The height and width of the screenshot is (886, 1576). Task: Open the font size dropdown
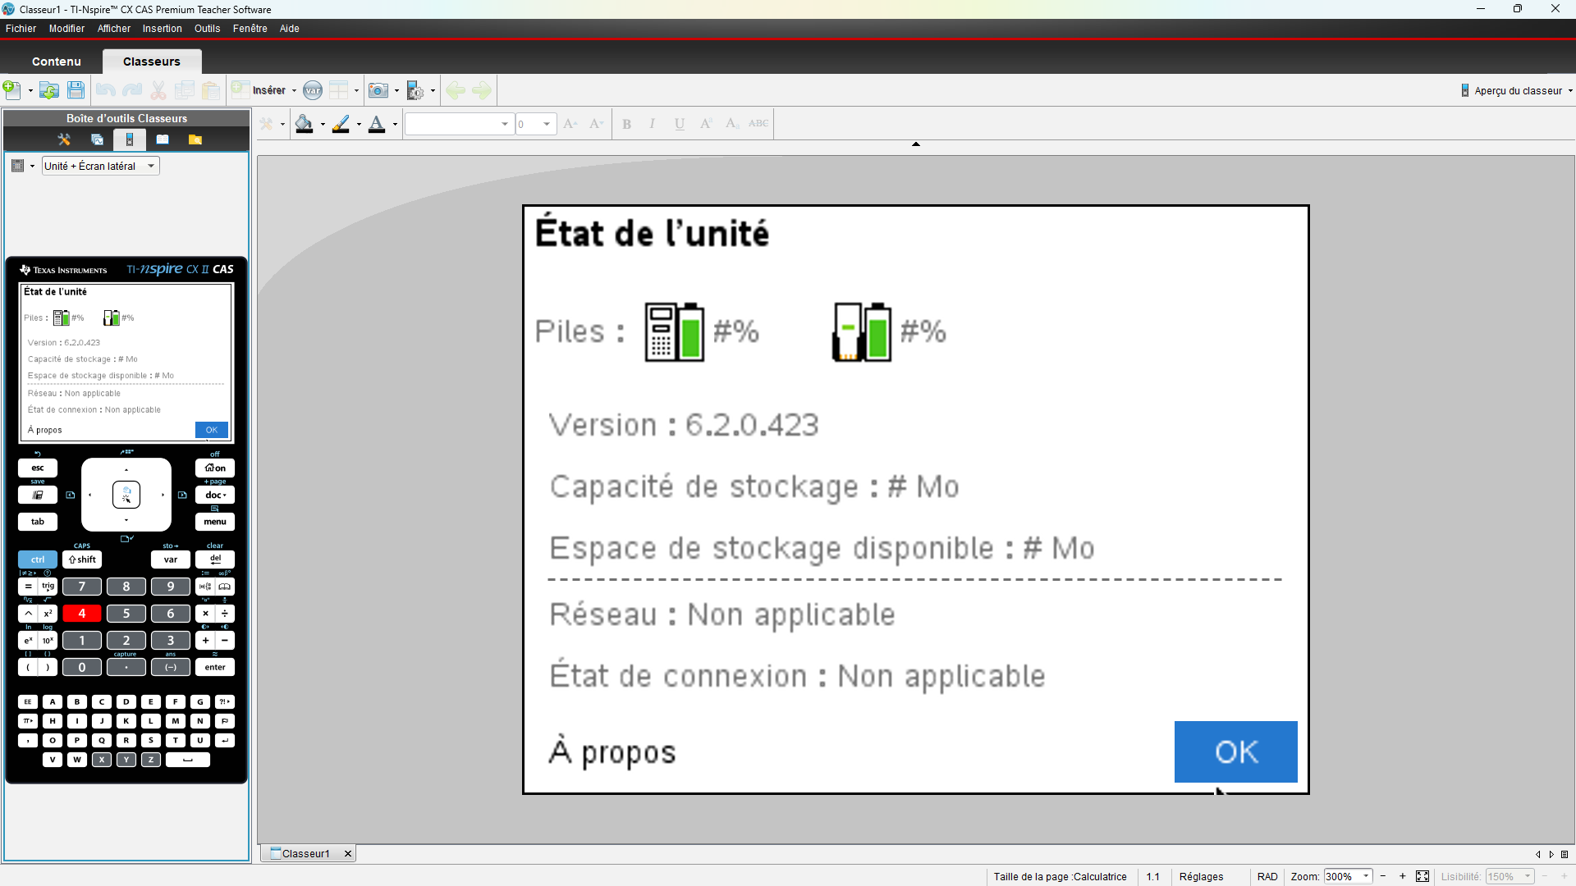[547, 124]
